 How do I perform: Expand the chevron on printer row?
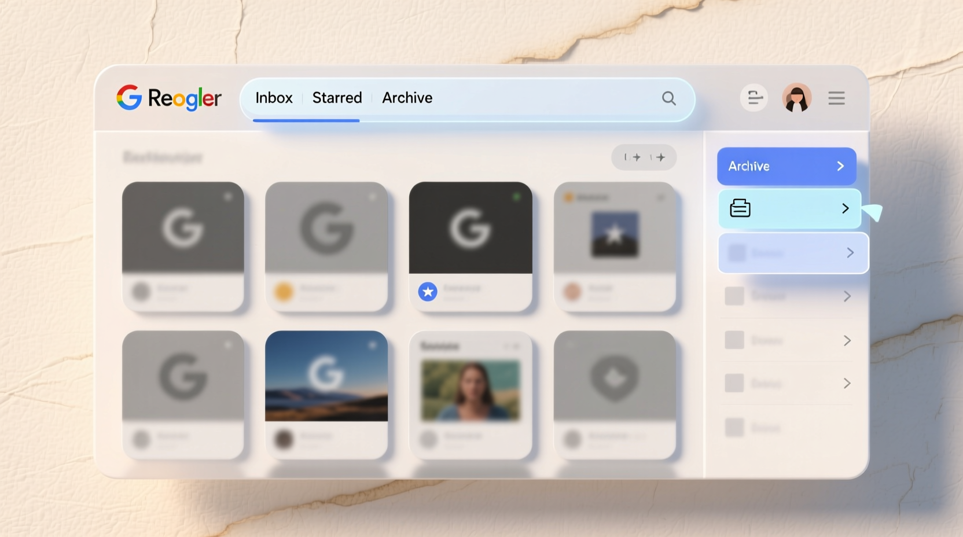coord(846,208)
